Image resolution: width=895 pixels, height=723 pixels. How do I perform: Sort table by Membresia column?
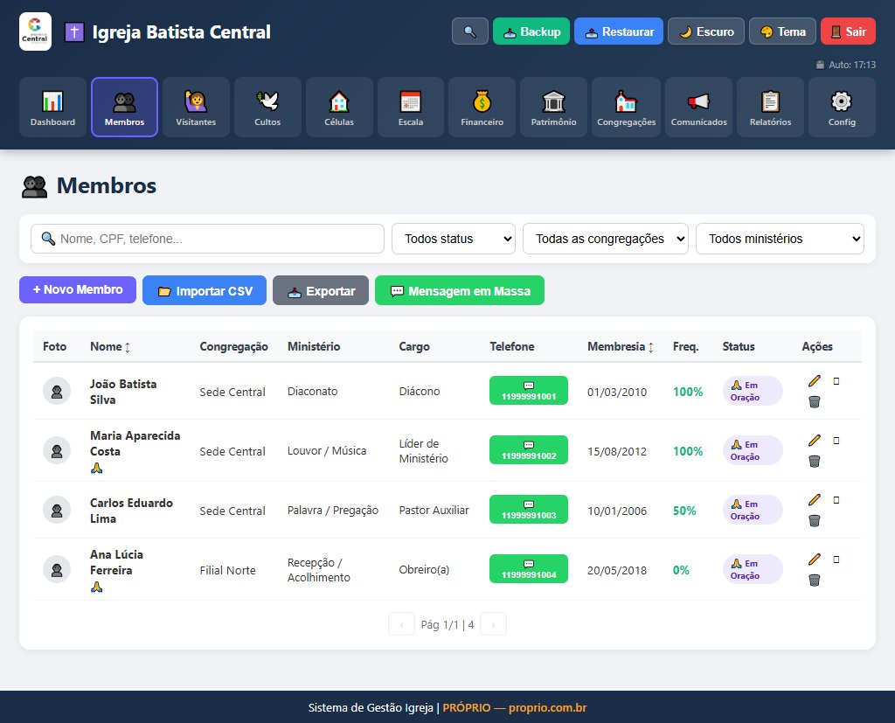click(621, 347)
